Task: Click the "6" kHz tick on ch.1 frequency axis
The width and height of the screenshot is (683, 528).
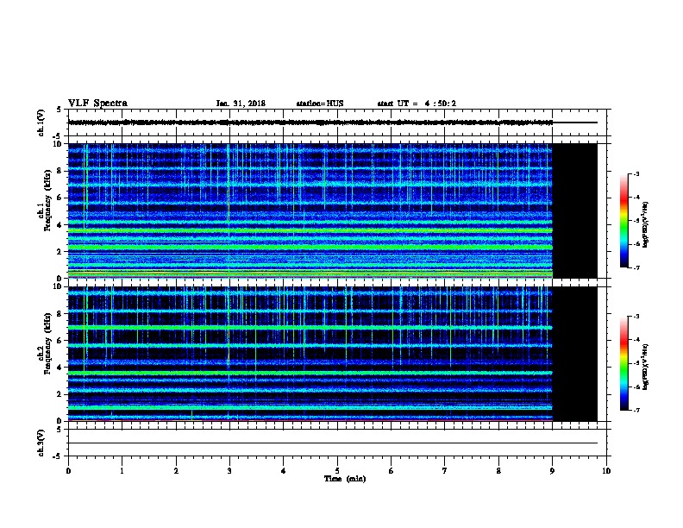Action: 60,198
